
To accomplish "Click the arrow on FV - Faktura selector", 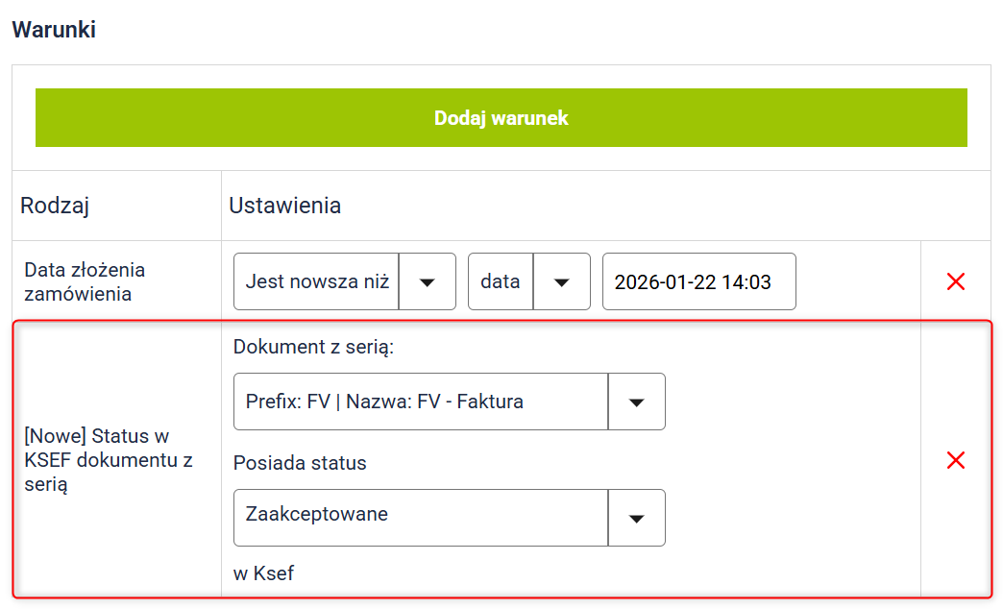I will click(x=636, y=402).
